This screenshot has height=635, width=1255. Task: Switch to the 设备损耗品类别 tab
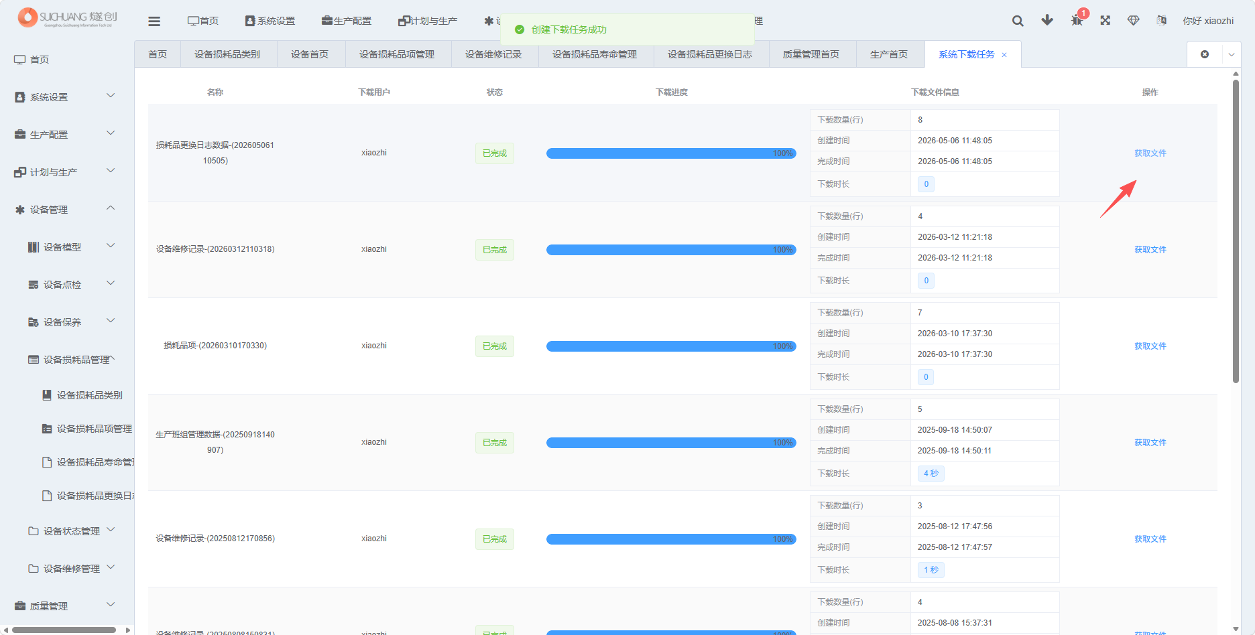[227, 54]
